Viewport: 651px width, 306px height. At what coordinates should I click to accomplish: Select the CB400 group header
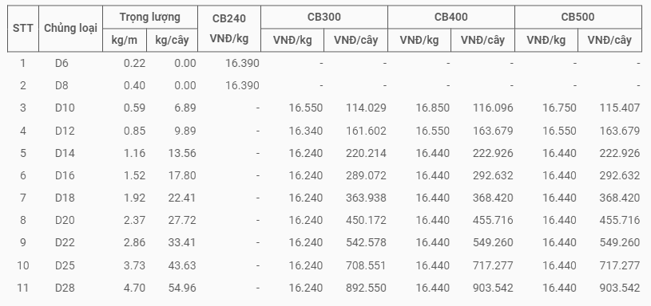(451, 18)
